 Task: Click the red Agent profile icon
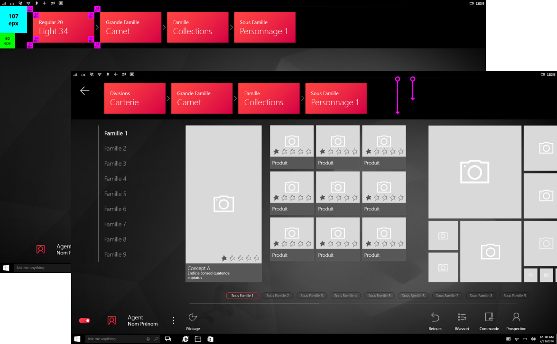coord(112,321)
